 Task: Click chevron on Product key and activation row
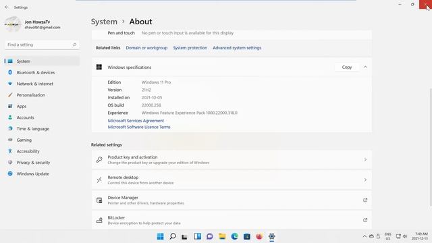tap(365, 160)
